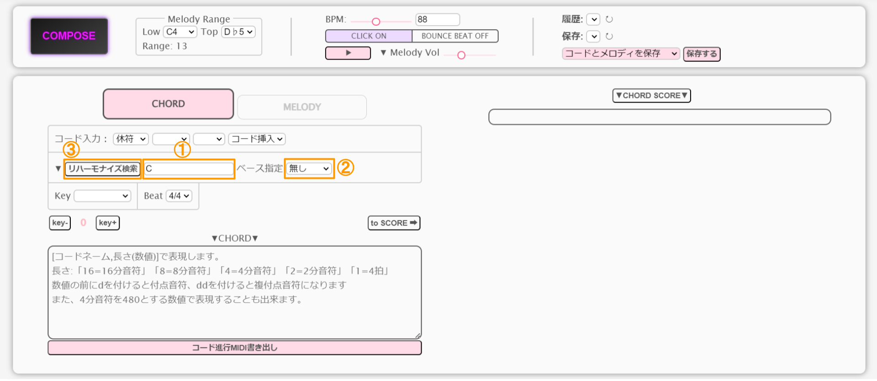This screenshot has width=877, height=381.
Task: Open the 保存 saved items dropdown
Action: [x=593, y=37]
